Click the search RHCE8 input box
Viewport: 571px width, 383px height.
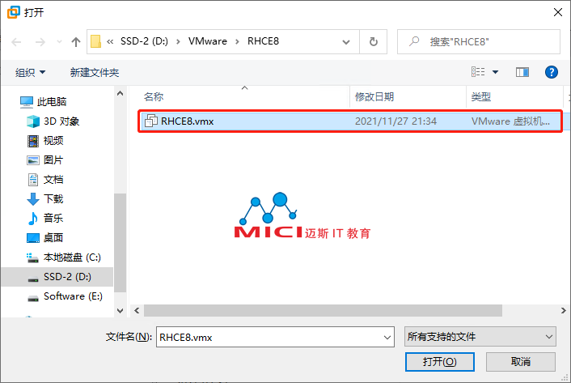[479, 42]
